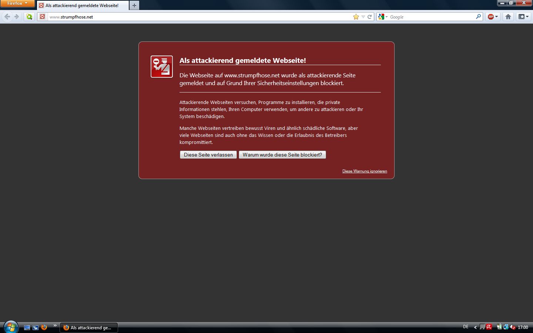
Task: Click the site identity icon in the address bar
Action: (x=43, y=17)
